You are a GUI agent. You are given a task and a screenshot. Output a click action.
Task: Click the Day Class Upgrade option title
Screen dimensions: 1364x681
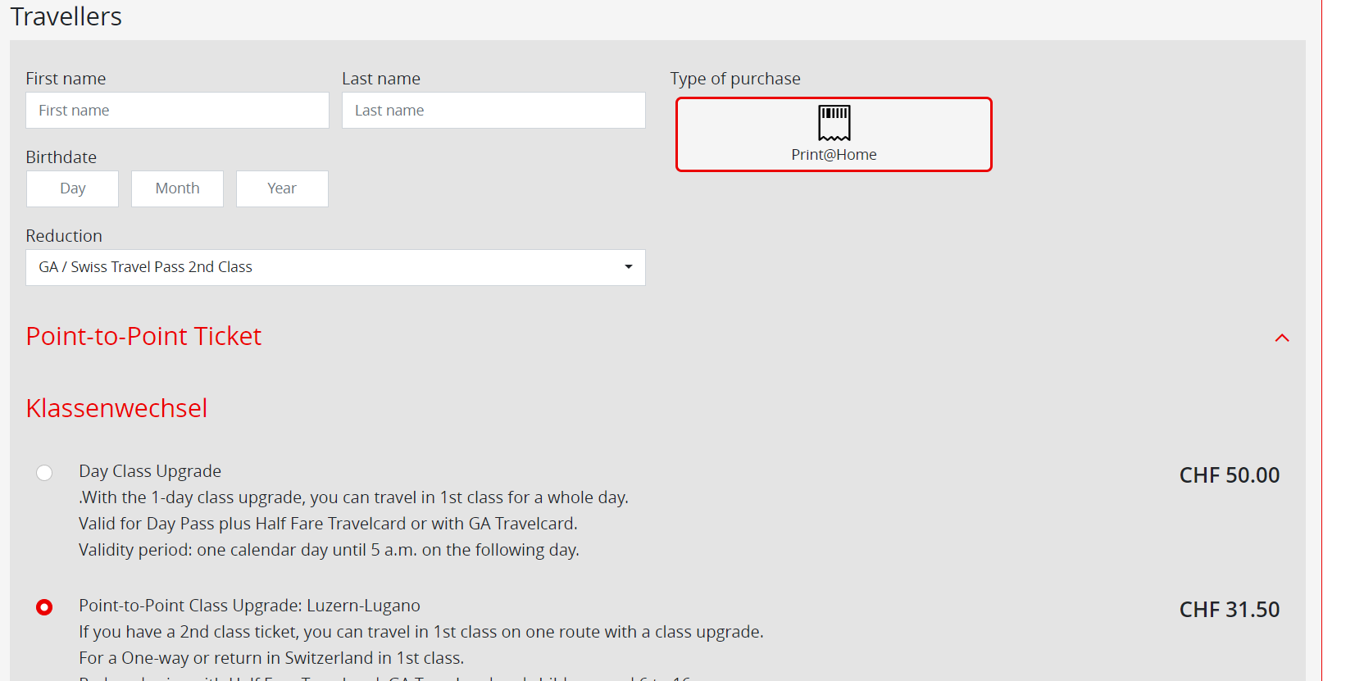(x=150, y=471)
